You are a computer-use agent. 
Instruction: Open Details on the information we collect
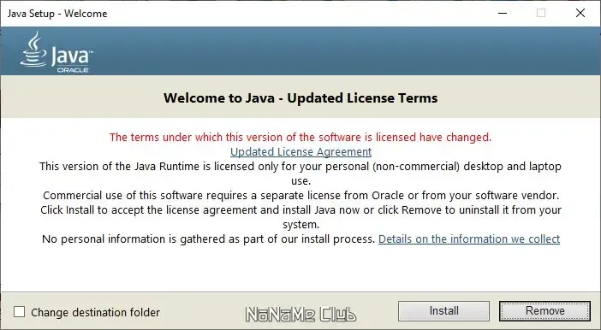click(469, 239)
